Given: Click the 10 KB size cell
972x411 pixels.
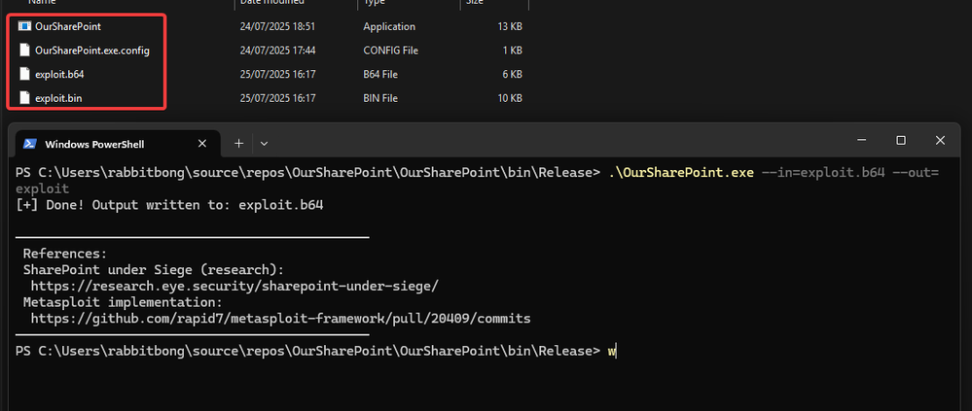Looking at the screenshot, I should 510,98.
